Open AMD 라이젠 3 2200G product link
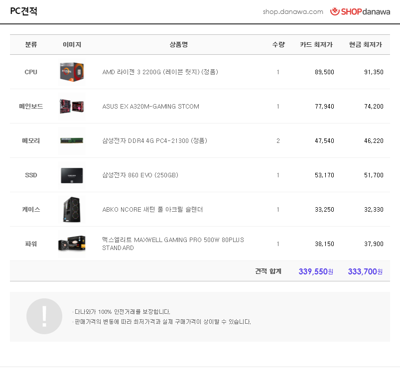400x383 pixels. 160,72
